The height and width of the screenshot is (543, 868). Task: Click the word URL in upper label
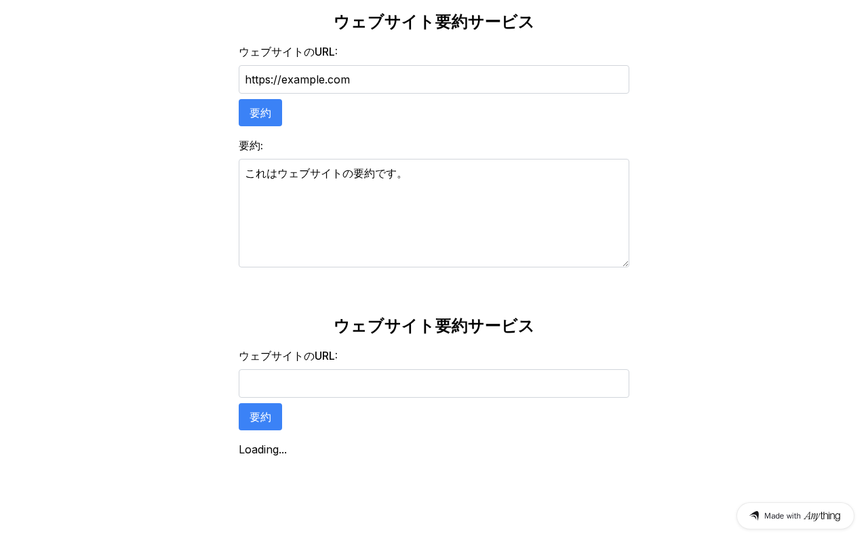point(324,52)
